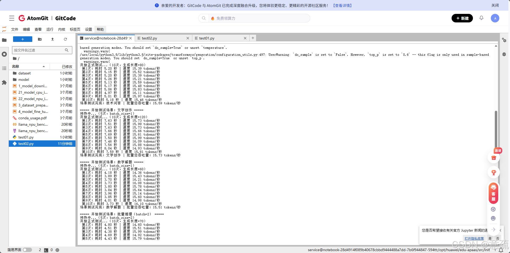Open the 内核 menu
The image size is (510, 253).
point(62,29)
